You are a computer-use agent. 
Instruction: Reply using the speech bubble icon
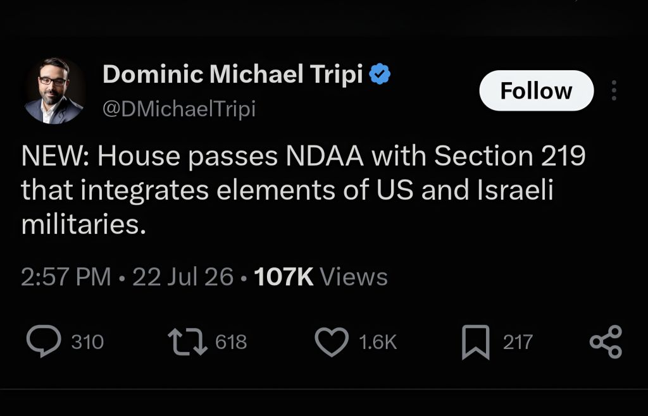[x=44, y=341]
